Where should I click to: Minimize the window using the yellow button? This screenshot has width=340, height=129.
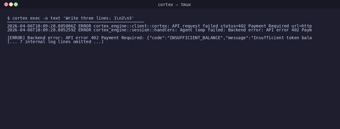tap(11, 4)
